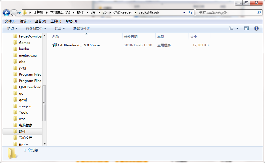Open the 文件(F) menu
This screenshot has width=265, height=163.
[10, 21]
